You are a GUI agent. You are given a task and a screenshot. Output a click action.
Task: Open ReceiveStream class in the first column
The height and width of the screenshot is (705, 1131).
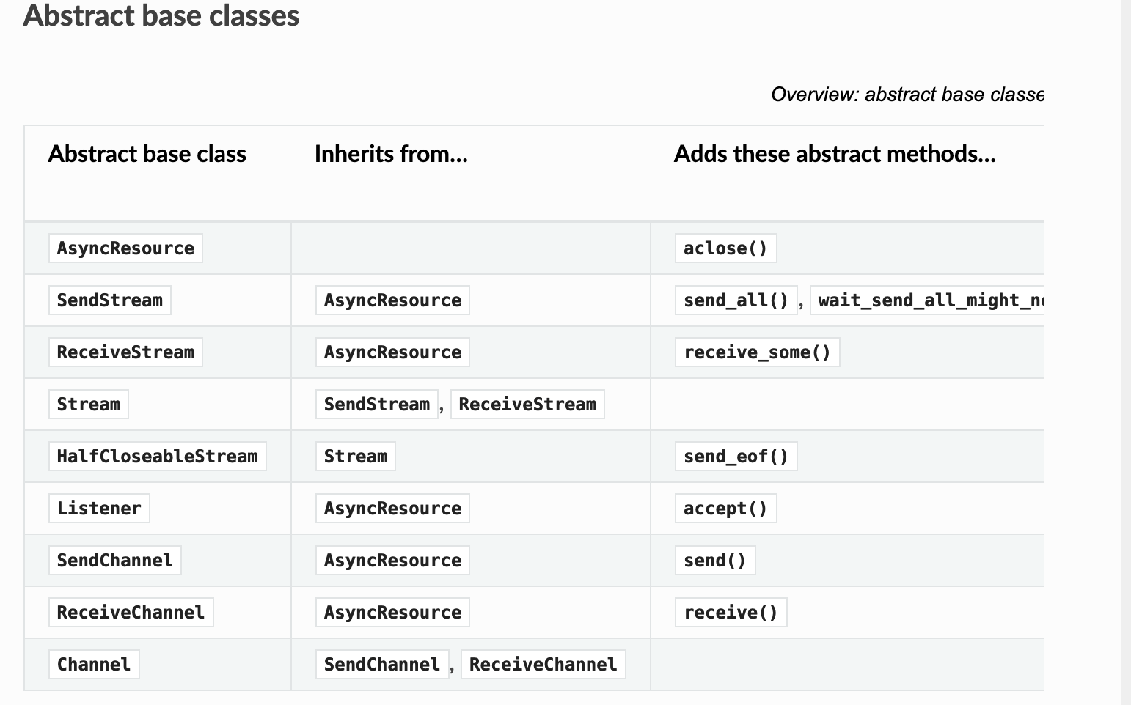(125, 352)
